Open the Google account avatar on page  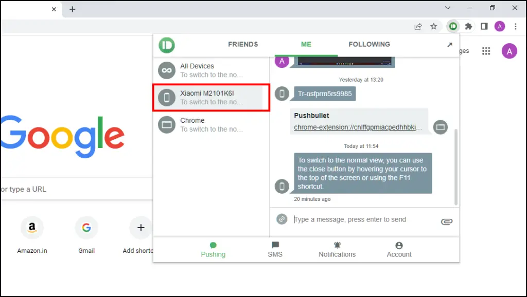click(x=510, y=51)
